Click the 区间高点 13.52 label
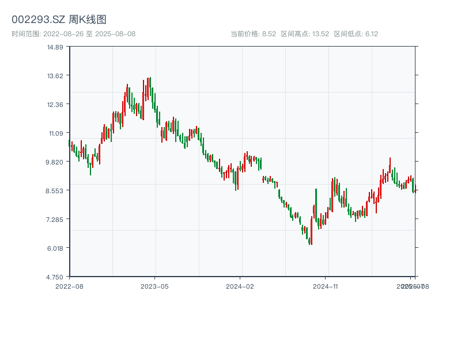Screen dimensions: 461x345 click(304, 34)
